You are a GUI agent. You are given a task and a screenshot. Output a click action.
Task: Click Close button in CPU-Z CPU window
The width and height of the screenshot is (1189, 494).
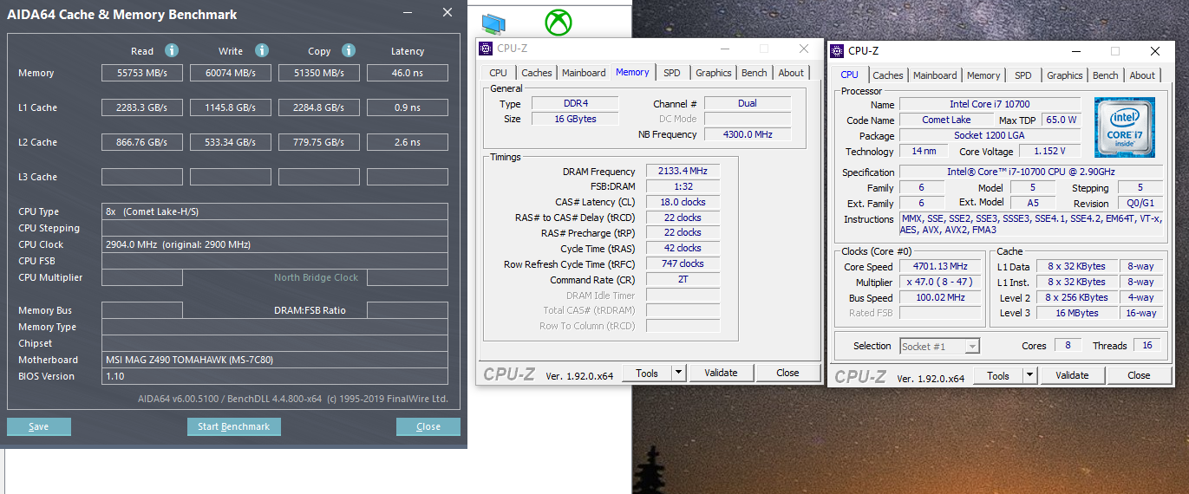(1139, 376)
